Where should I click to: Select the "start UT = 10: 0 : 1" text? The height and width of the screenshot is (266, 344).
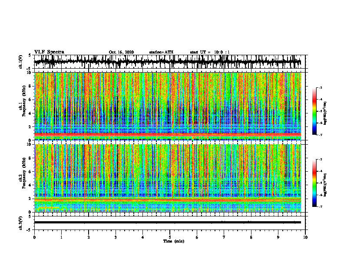210,52
